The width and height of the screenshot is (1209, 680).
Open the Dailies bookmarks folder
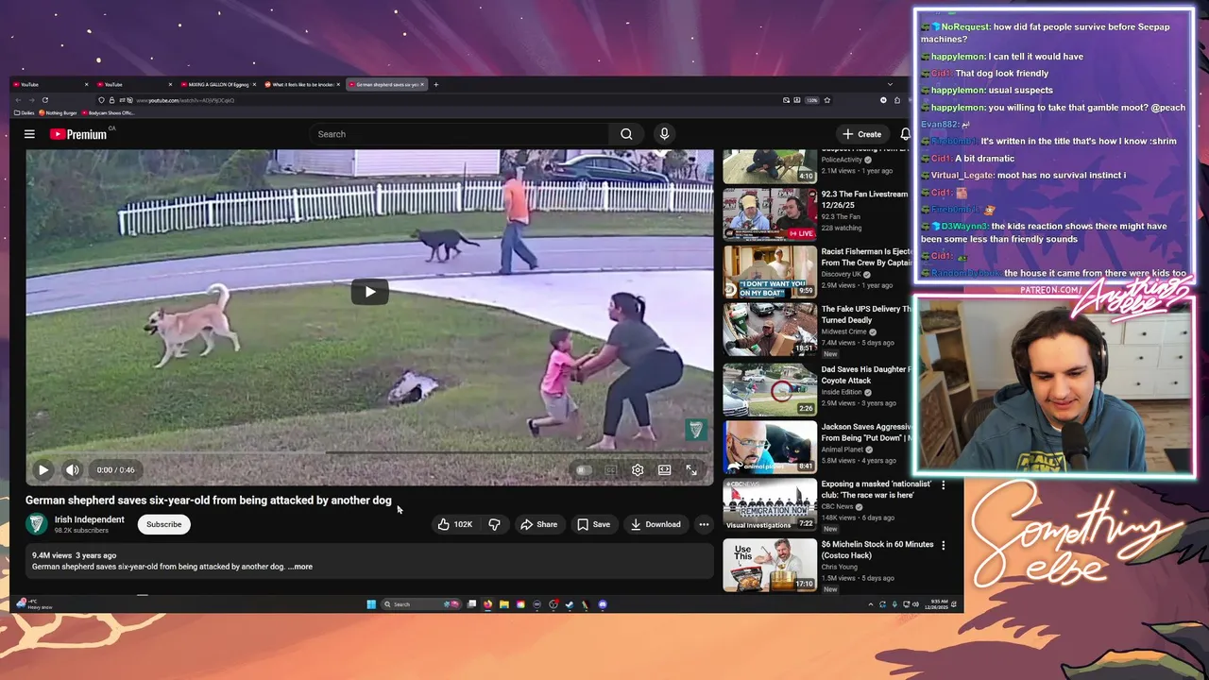click(25, 112)
